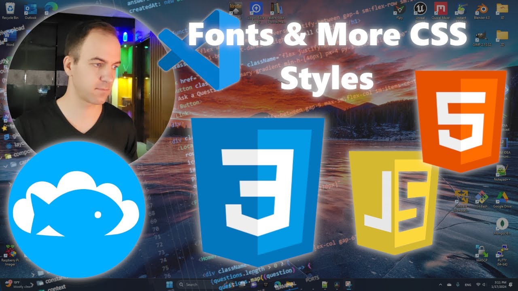Open the volume speaker tray icon
This screenshot has height=291, width=518.
pyautogui.click(x=485, y=284)
